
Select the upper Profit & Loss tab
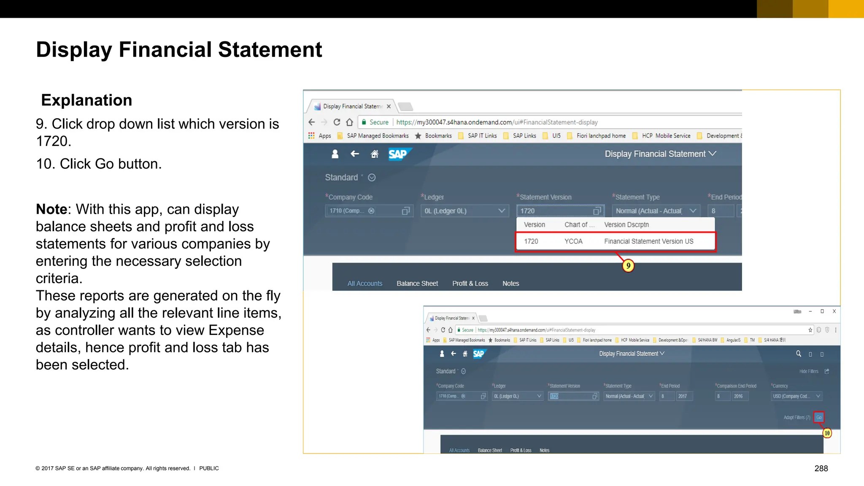pos(470,283)
